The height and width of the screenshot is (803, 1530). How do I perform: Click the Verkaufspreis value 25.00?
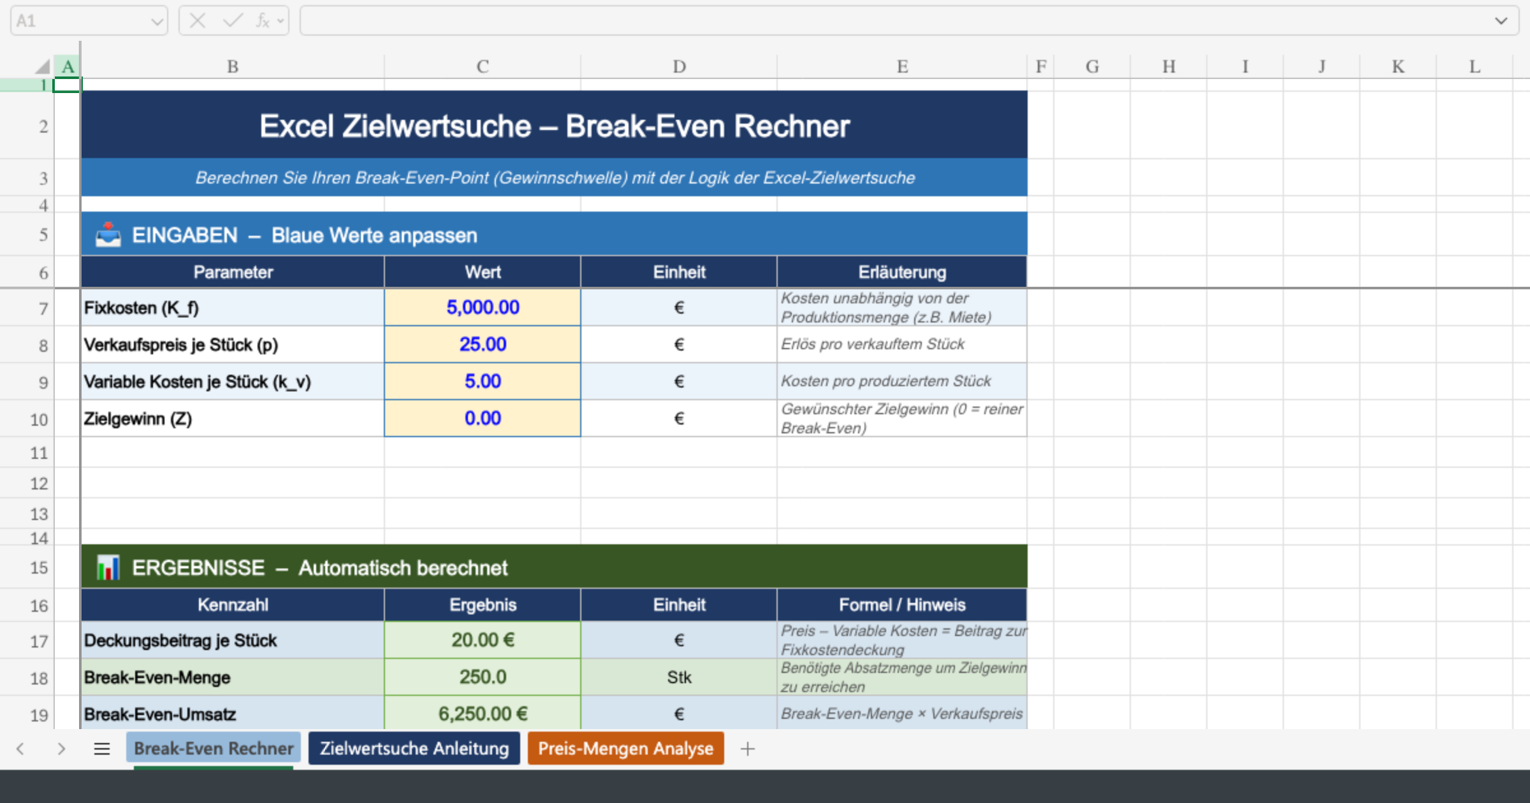483,344
